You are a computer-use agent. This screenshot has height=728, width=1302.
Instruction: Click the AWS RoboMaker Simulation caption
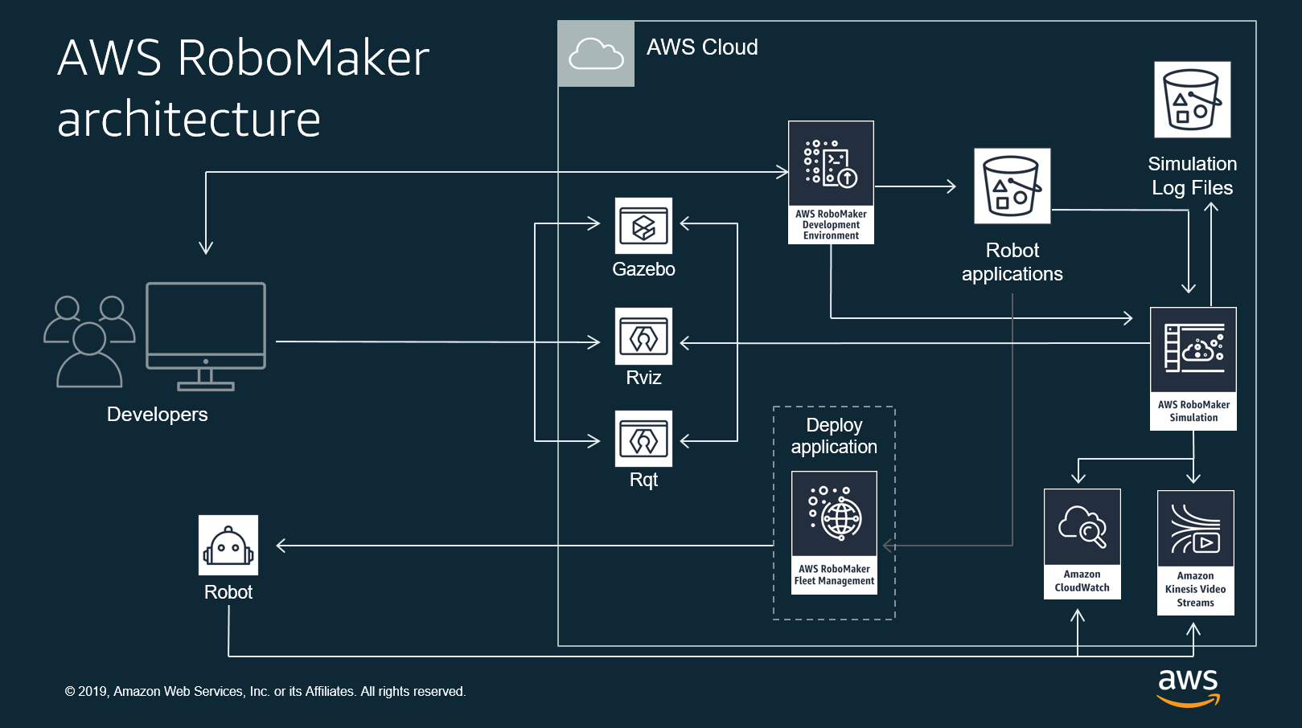tap(1193, 411)
